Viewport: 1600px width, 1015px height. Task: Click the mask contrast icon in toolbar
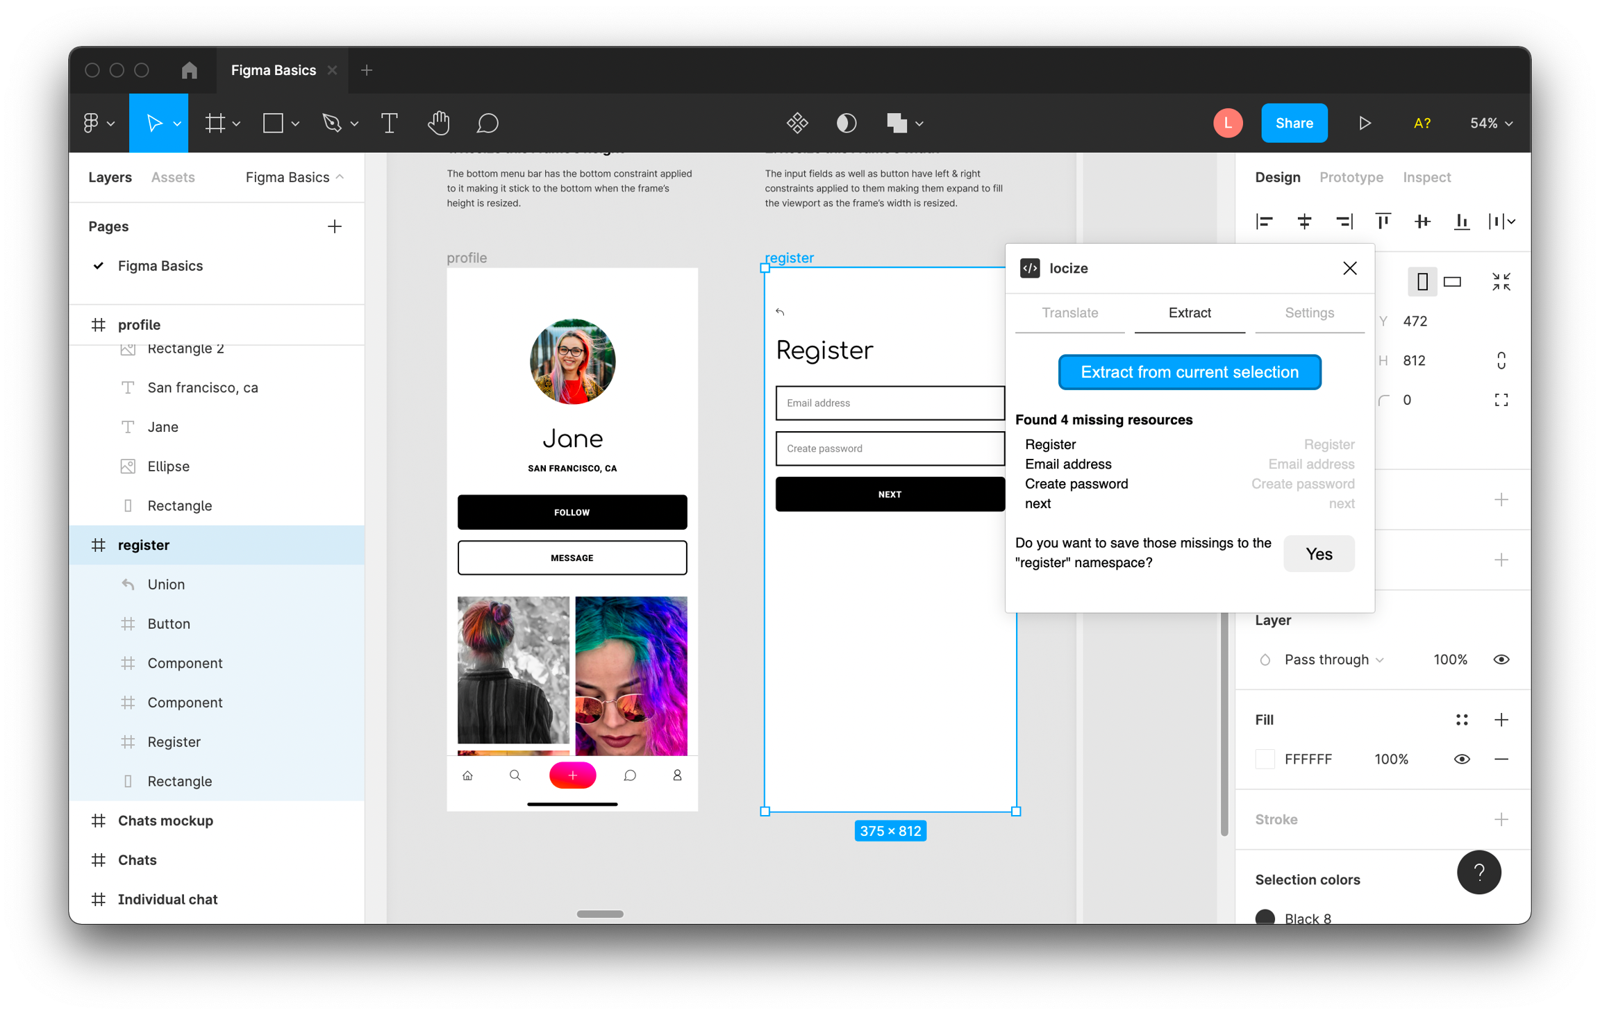(846, 123)
